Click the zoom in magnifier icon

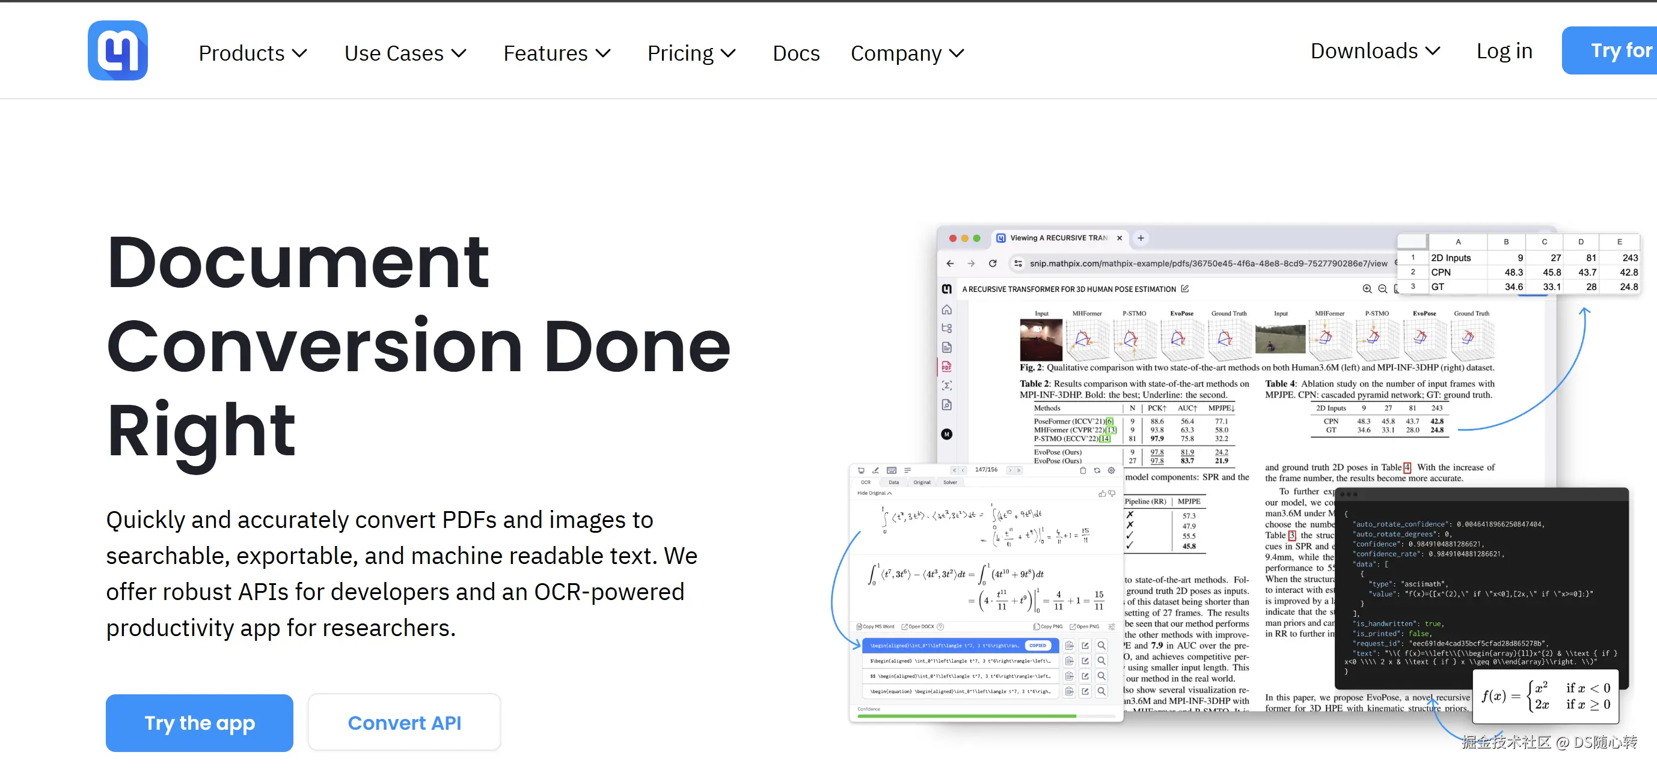[x=1367, y=290]
